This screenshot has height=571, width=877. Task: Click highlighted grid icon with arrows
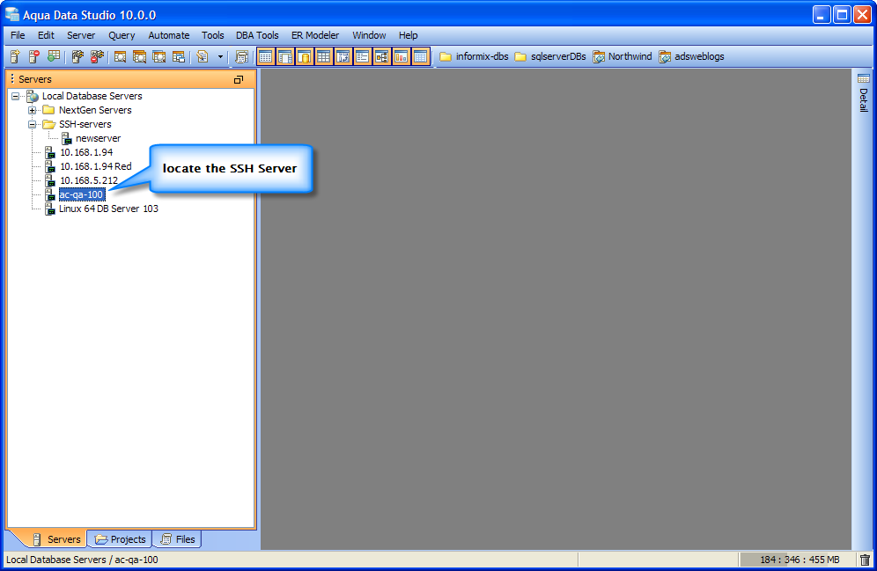[x=343, y=56]
